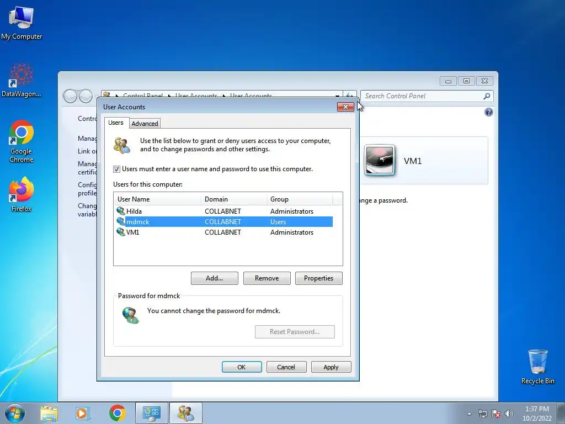Image resolution: width=565 pixels, height=424 pixels.
Task: Remove the selected user
Action: (266, 278)
